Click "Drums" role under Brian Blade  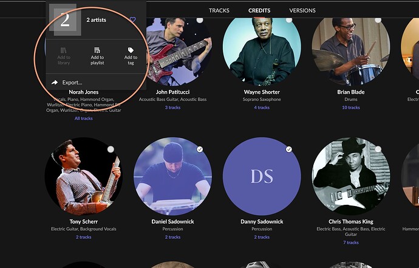[x=351, y=99]
